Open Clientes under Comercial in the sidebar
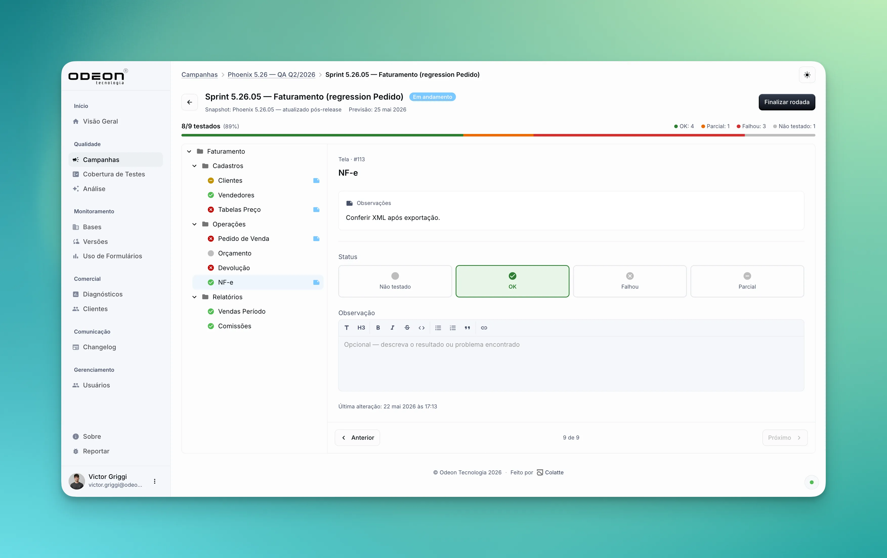 (x=116, y=309)
